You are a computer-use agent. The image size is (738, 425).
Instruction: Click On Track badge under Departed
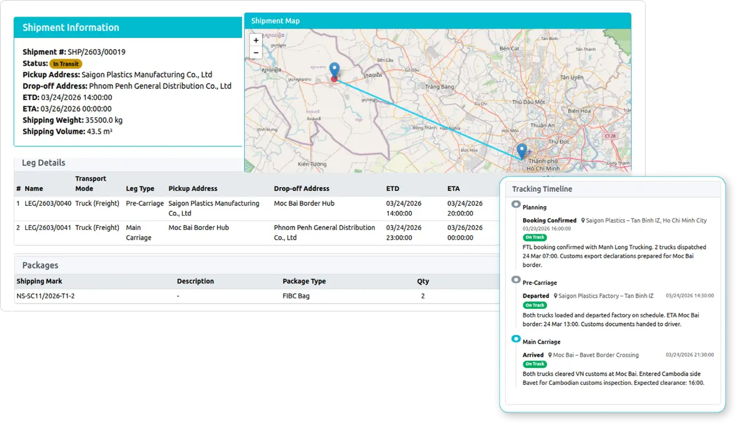pos(535,305)
